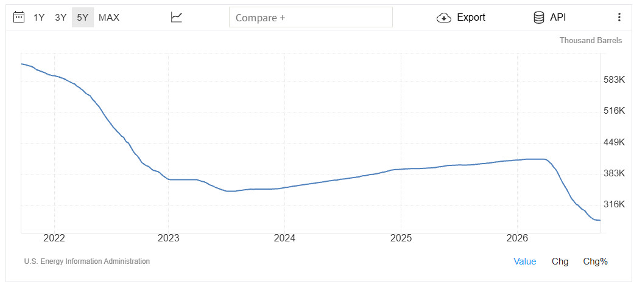This screenshot has height=287, width=634.
Task: Select the 5Y time range
Action: point(82,18)
